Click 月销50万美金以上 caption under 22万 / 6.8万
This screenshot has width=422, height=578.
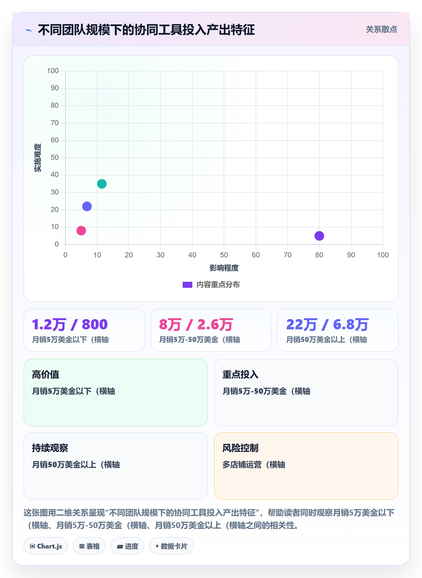pos(326,340)
